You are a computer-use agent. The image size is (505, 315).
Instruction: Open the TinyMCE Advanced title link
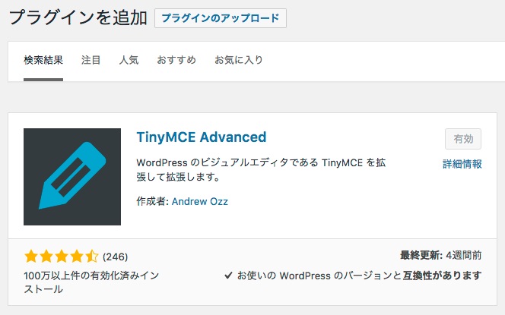202,137
